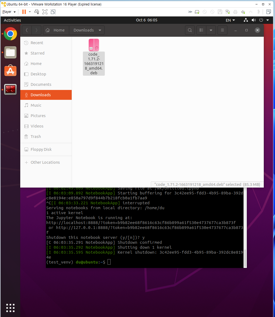Open Videos in the sidebar
275x317 pixels.
point(46,126)
